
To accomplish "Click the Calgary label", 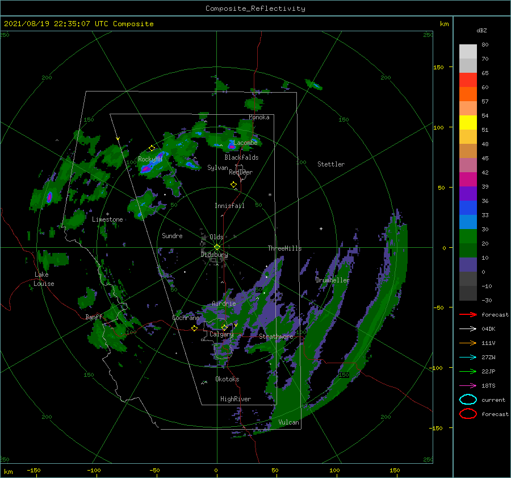I will coord(221,334).
